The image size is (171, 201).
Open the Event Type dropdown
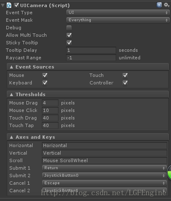coord(118,13)
